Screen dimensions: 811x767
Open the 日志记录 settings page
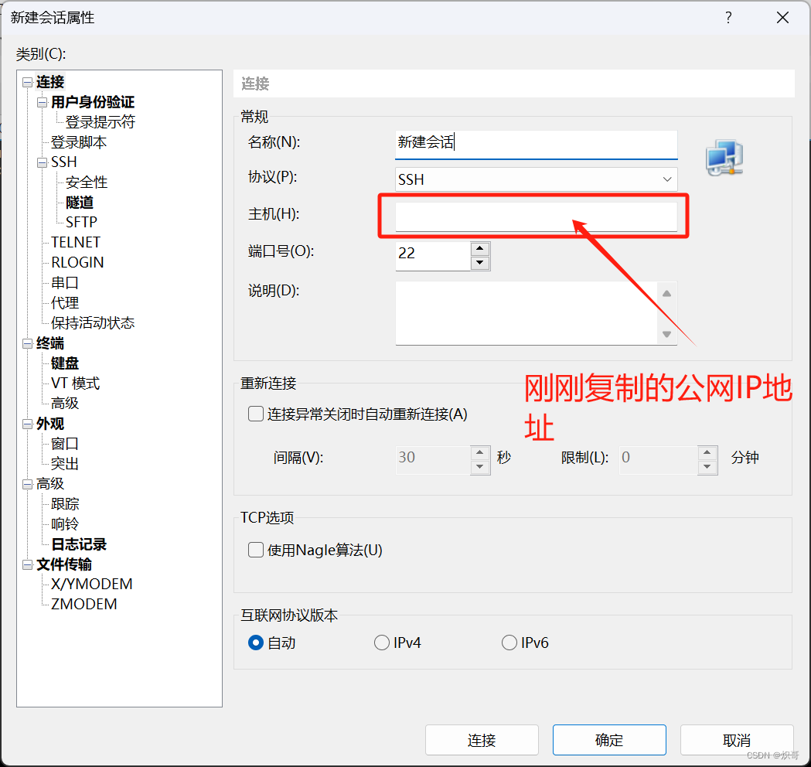pyautogui.click(x=80, y=544)
